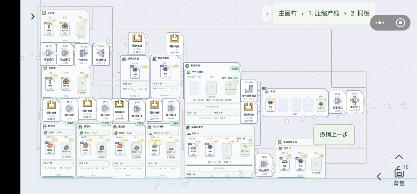Click 木炭 slot 1 in 木炭 storage
The height and width of the screenshot is (194, 417).
270,105
